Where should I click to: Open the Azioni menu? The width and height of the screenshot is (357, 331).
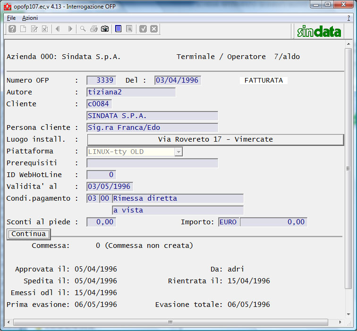coord(30,18)
